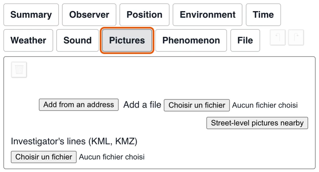
Task: Click the trash bin delete icon
Action: click(19, 70)
